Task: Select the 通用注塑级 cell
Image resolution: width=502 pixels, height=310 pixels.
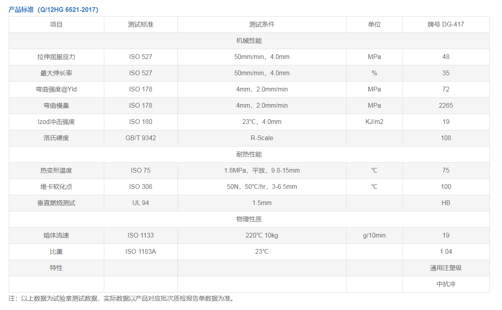Action: [x=446, y=268]
